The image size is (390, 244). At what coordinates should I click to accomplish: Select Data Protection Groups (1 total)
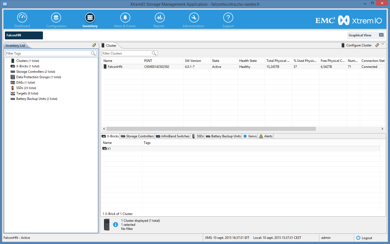pos(39,77)
